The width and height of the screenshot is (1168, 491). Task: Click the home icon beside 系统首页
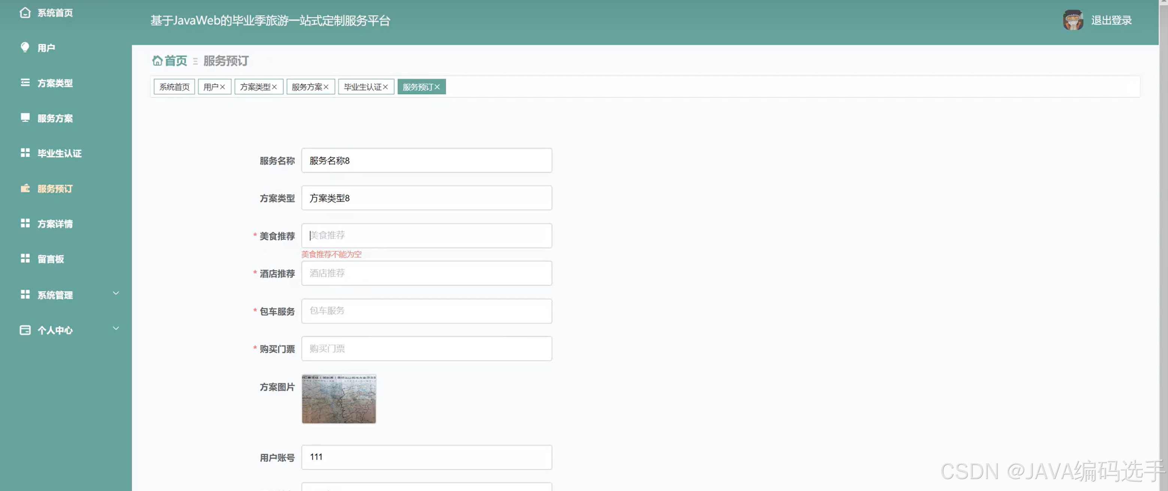(25, 13)
